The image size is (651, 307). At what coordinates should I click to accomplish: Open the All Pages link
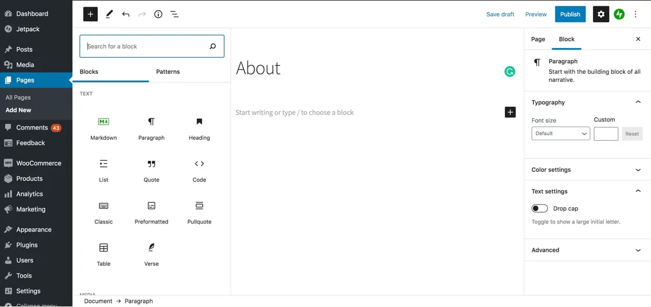(18, 97)
